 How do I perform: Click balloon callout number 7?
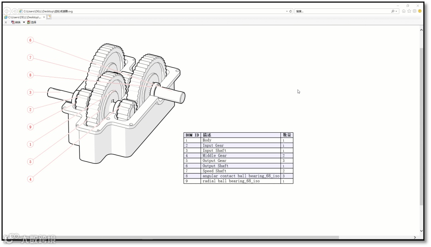point(30,58)
